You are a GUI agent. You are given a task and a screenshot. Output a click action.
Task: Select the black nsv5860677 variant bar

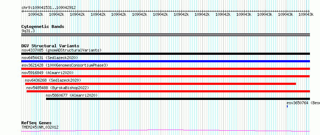[x=178, y=99]
